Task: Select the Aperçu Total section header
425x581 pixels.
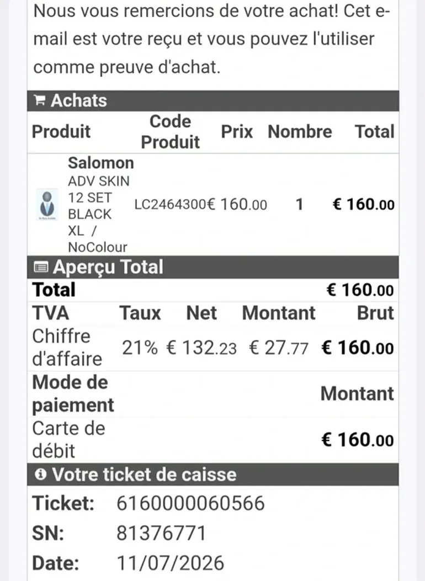Action: [x=213, y=267]
